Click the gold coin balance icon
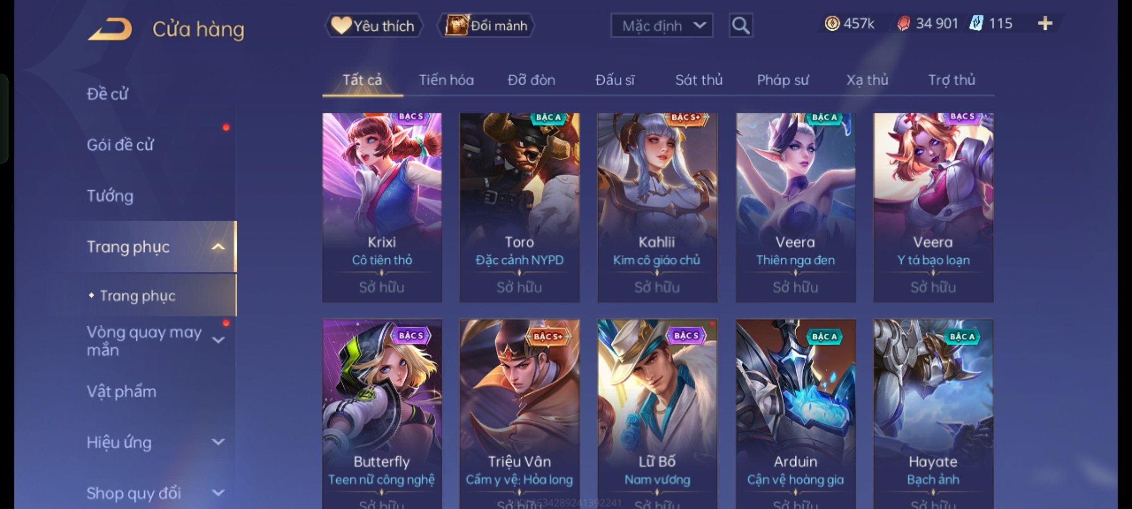 click(832, 23)
